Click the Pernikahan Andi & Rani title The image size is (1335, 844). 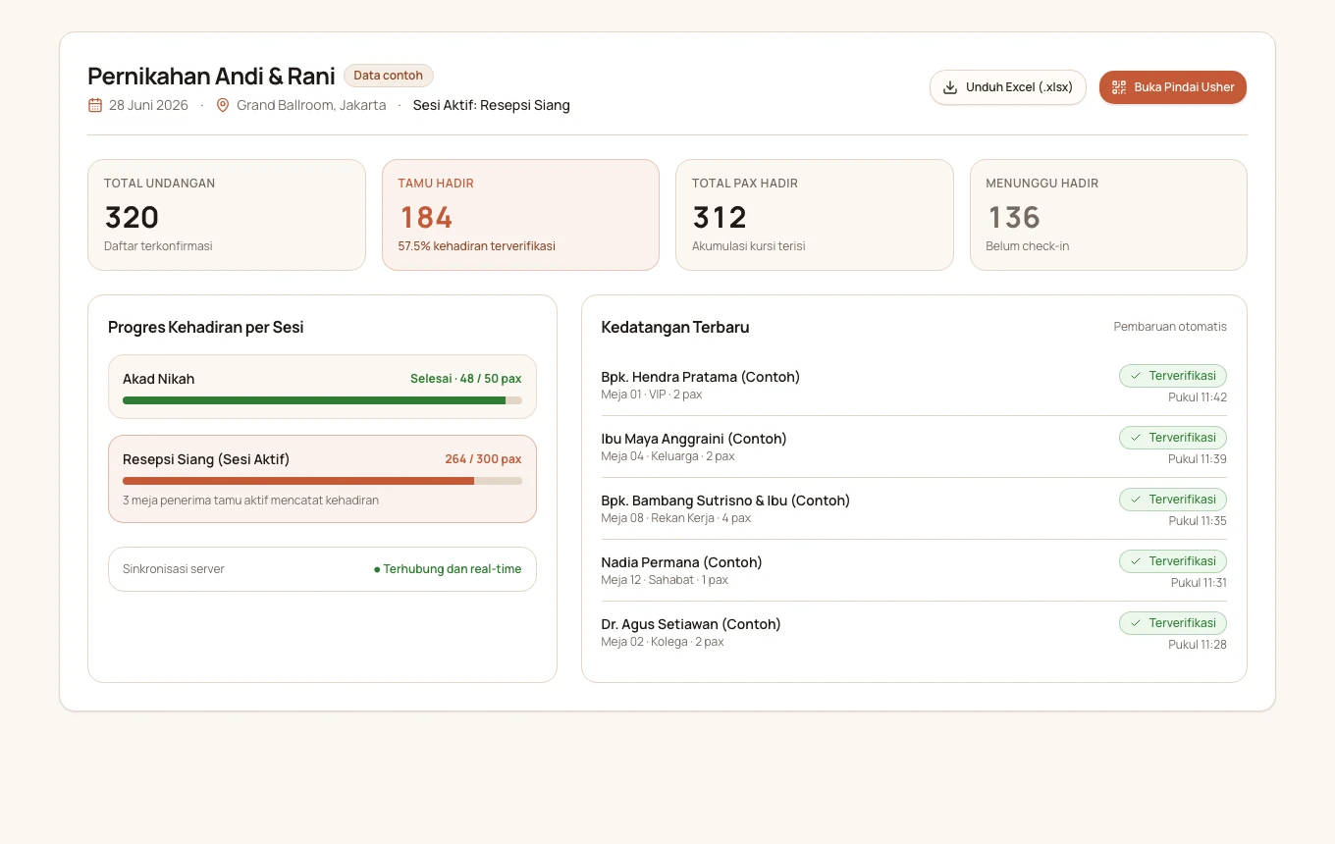[212, 76]
